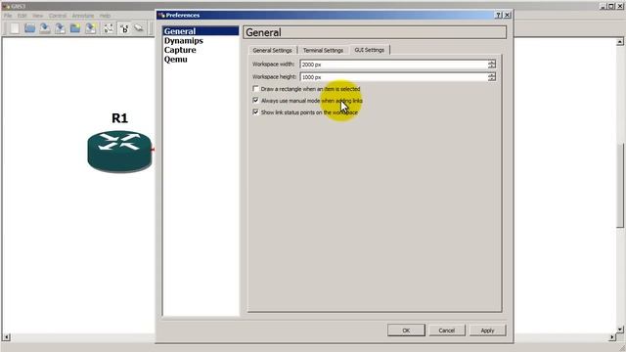Open the View menu in GNS3
626x352 pixels.
(x=38, y=16)
